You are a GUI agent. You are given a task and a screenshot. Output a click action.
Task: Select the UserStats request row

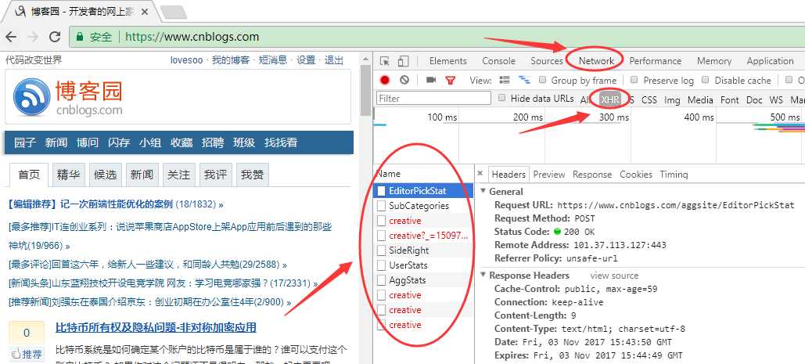423,265
